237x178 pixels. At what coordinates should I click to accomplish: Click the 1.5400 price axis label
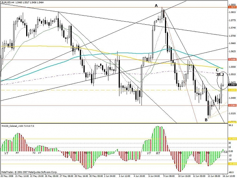click(x=232, y=98)
